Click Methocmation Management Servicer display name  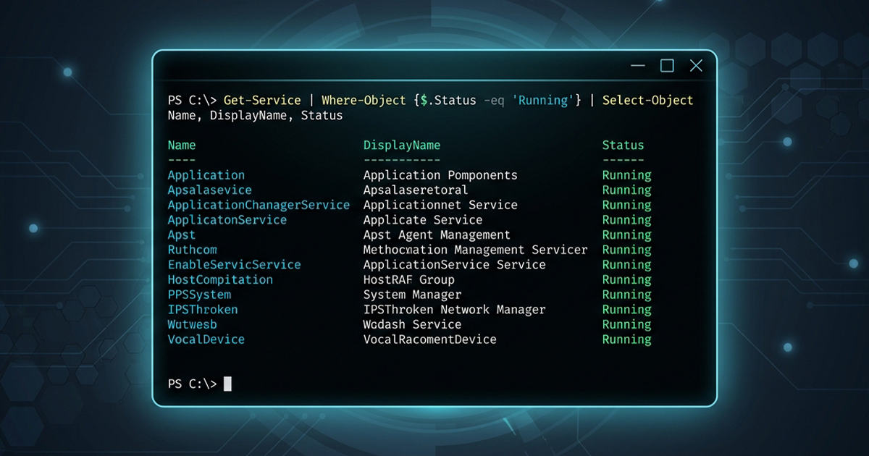pyautogui.click(x=476, y=250)
